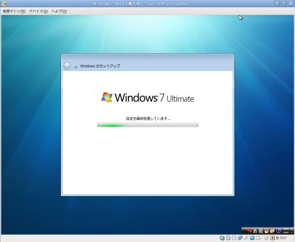This screenshot has height=242, width=295.
Task: Click the host key capture indicator icon
Action: [x=272, y=238]
